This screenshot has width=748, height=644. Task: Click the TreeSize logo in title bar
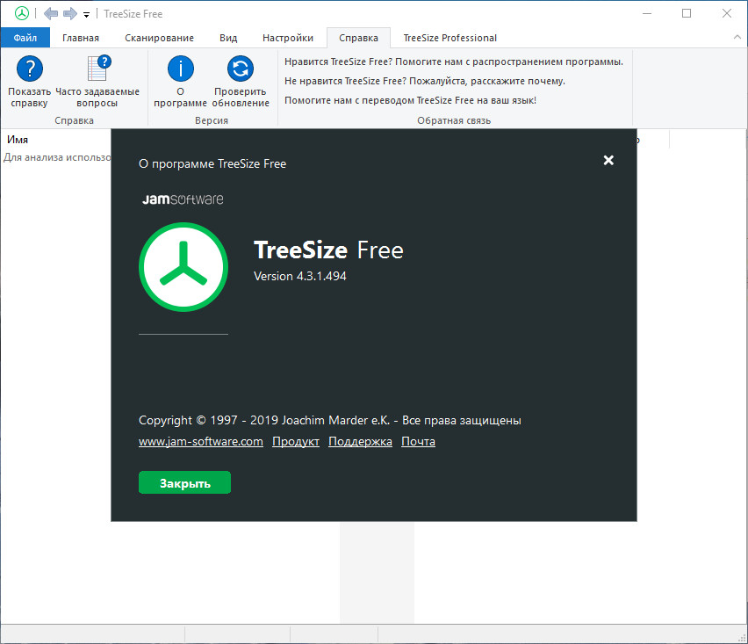coord(21,13)
